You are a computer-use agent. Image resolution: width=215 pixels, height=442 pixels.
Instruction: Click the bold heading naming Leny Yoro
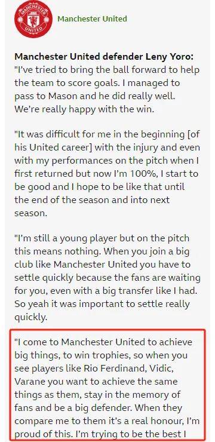pos(104,56)
